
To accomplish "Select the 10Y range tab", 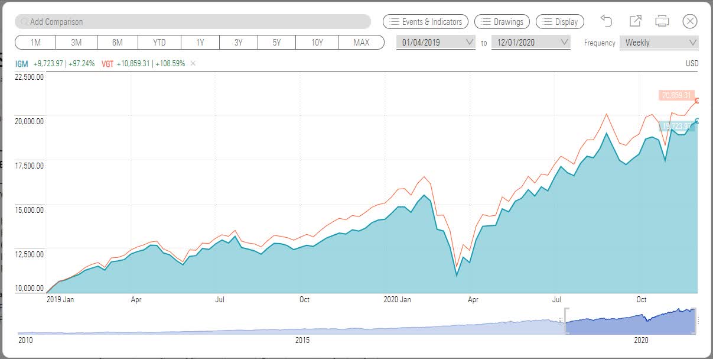I will click(317, 42).
